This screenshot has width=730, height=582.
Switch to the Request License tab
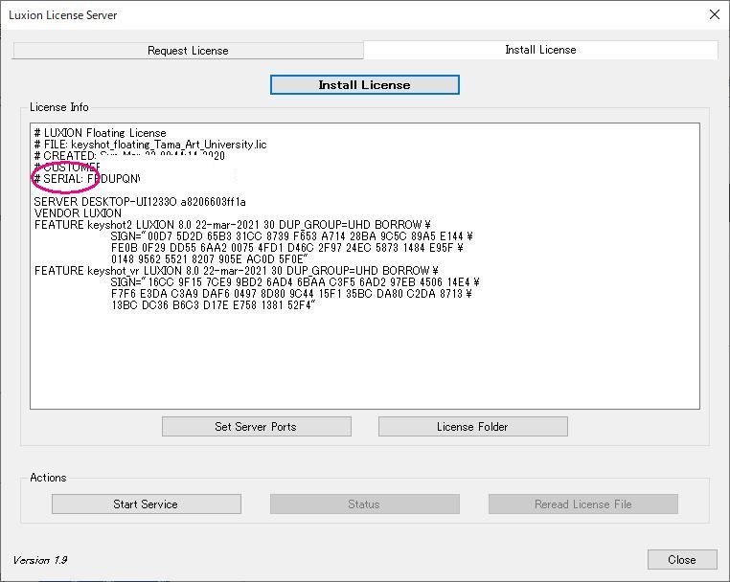coord(188,50)
